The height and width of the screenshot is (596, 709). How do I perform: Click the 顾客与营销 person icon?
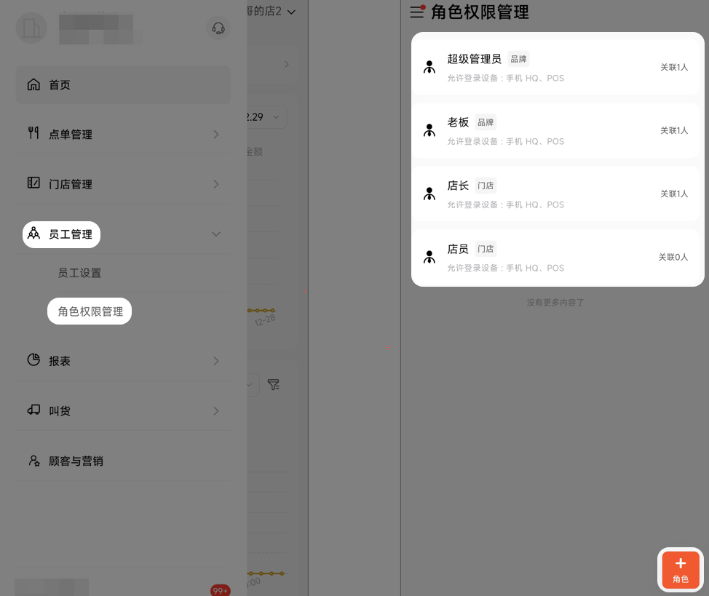34,461
